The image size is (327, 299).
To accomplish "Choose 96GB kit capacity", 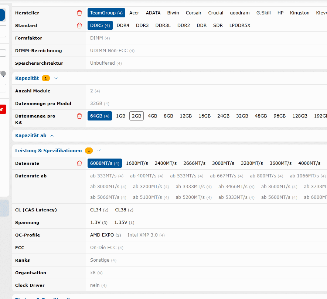I will pyautogui.click(x=280, y=116).
